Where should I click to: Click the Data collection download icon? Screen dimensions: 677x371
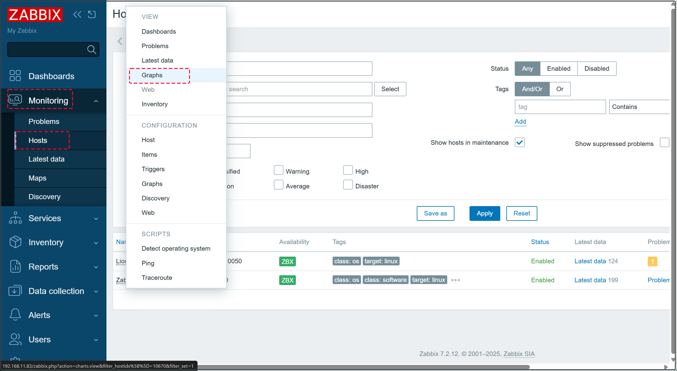coord(15,291)
